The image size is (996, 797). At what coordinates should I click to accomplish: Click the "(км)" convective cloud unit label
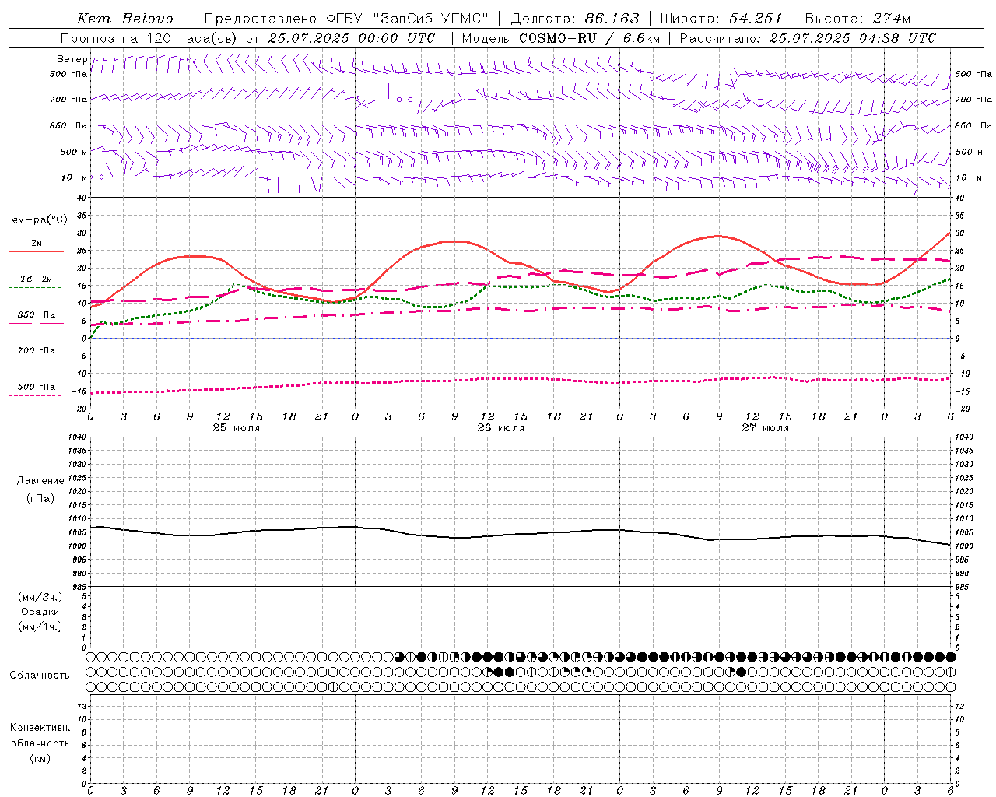40,758
